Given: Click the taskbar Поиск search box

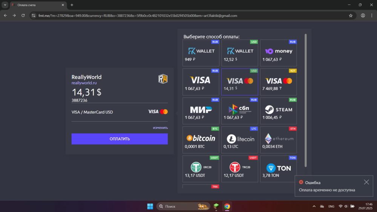Looking at the screenshot, I should 183,206.
